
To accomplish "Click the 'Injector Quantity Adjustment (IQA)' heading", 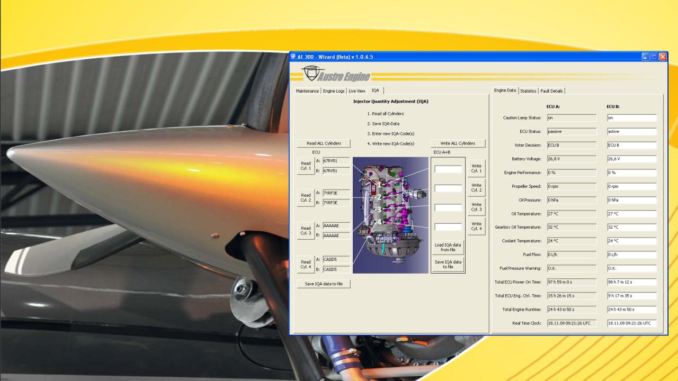I will coord(390,101).
